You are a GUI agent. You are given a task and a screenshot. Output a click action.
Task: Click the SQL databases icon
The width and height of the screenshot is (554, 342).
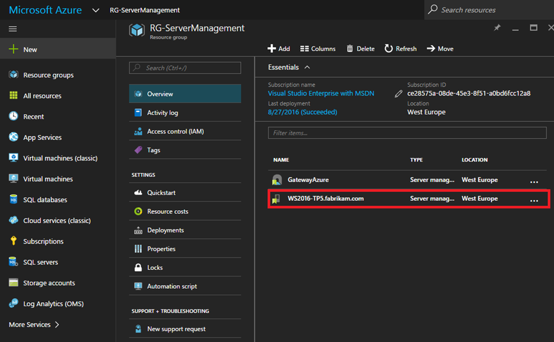click(13, 200)
